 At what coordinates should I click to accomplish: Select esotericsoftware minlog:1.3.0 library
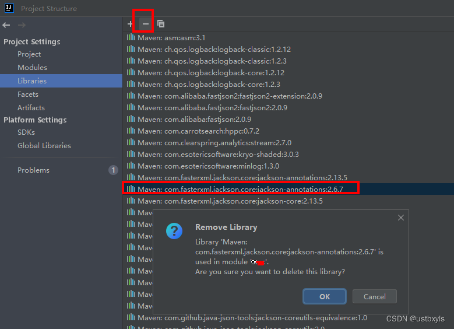pos(208,166)
